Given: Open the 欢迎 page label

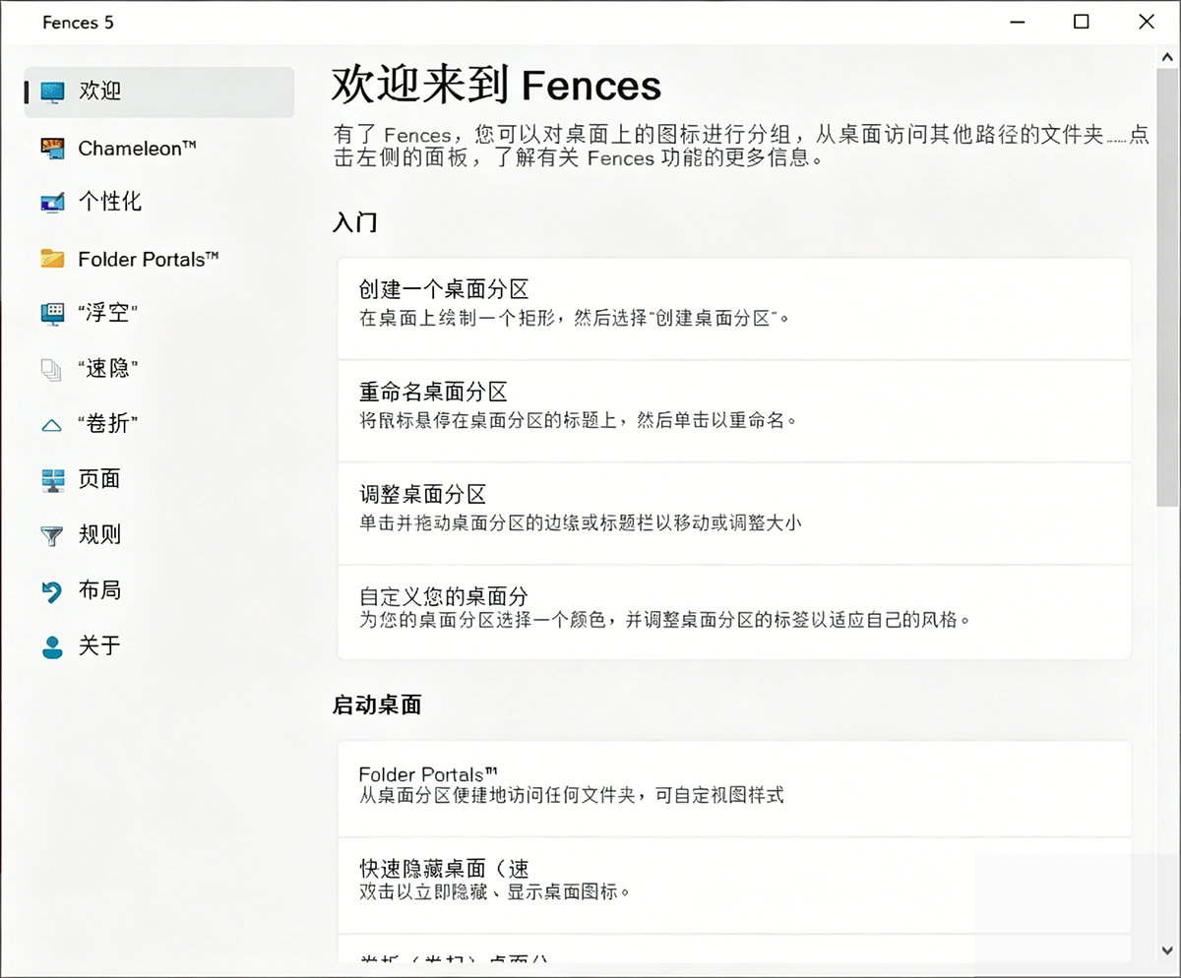Looking at the screenshot, I should tap(99, 92).
